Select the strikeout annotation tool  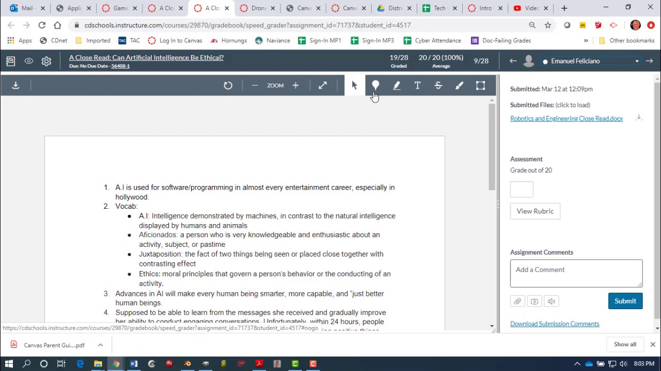click(x=438, y=86)
